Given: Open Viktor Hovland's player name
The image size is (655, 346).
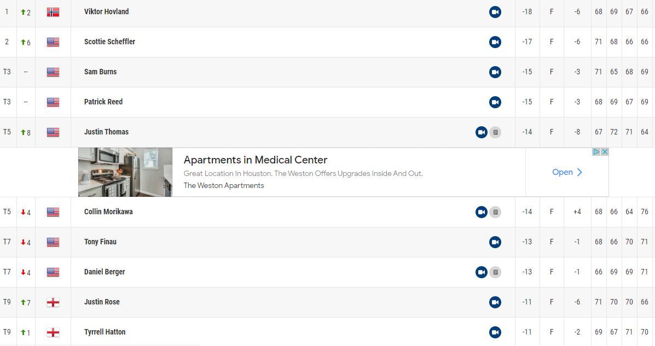Looking at the screenshot, I should pyautogui.click(x=106, y=11).
